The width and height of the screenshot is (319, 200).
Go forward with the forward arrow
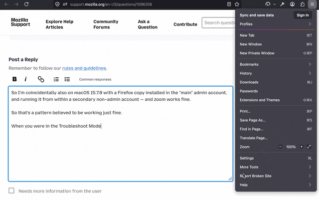point(16,4)
